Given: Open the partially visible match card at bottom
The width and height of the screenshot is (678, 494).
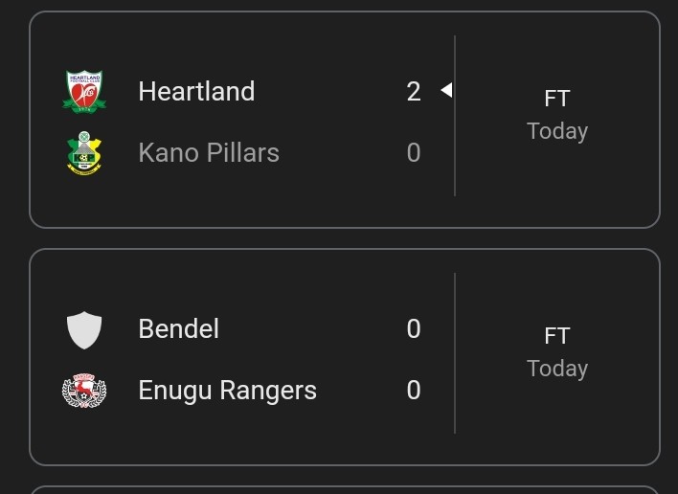Looking at the screenshot, I should click(x=345, y=490).
